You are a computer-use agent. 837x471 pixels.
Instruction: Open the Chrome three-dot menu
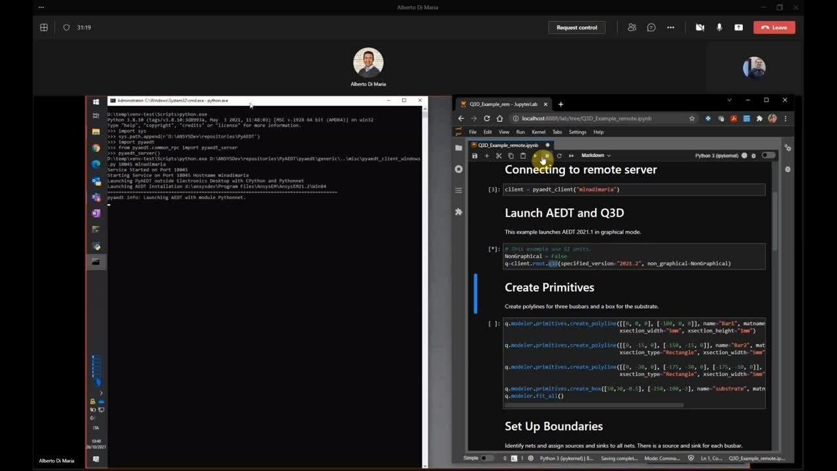[x=785, y=118]
